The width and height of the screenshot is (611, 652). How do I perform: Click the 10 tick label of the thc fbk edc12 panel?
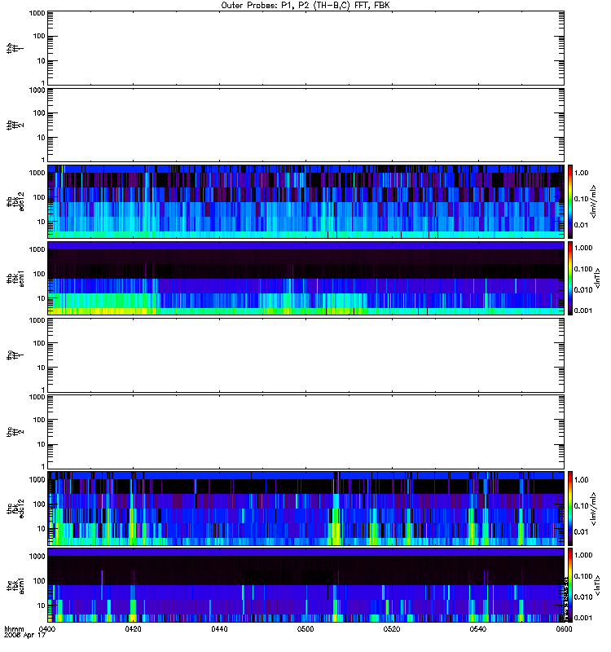click(x=42, y=529)
